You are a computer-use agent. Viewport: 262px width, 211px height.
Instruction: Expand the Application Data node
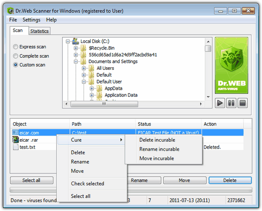92,95
